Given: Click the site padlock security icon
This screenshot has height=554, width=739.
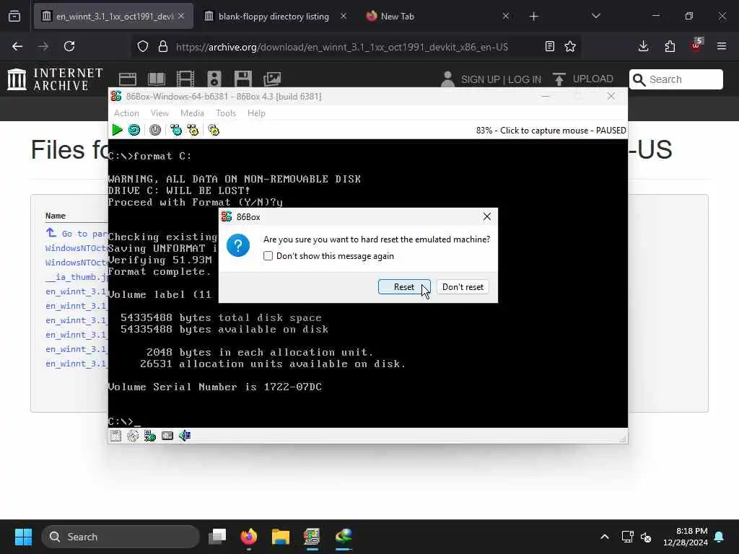Looking at the screenshot, I should (163, 46).
